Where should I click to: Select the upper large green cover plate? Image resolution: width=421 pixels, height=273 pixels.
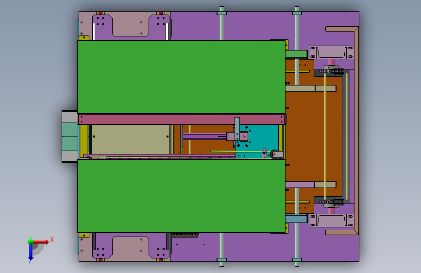pos(181,77)
